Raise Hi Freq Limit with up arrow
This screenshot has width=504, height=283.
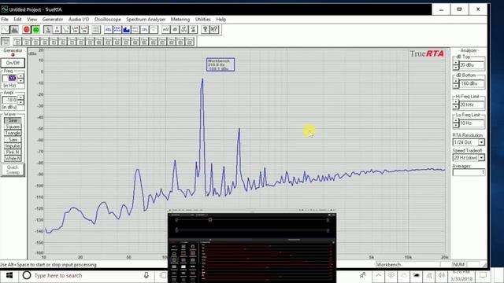pyautogui.click(x=456, y=102)
